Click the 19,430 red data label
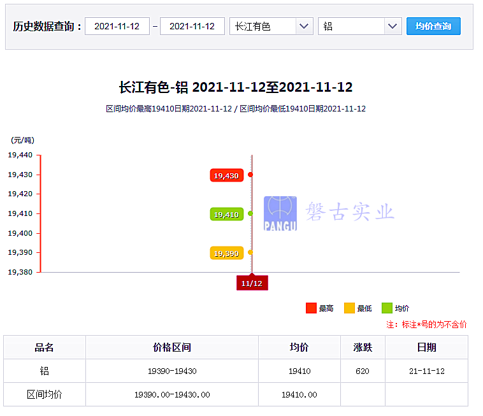Viewport: 483px width, 416px height. click(227, 176)
